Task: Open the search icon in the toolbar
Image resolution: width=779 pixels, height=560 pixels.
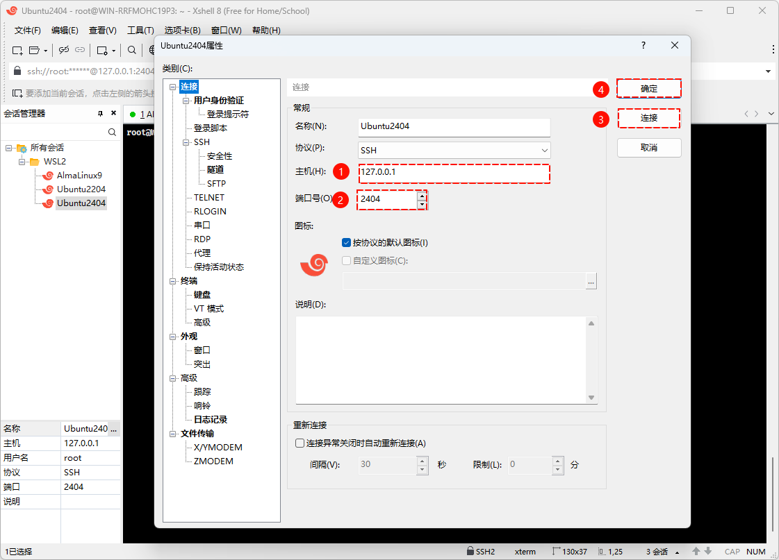Action: 131,50
